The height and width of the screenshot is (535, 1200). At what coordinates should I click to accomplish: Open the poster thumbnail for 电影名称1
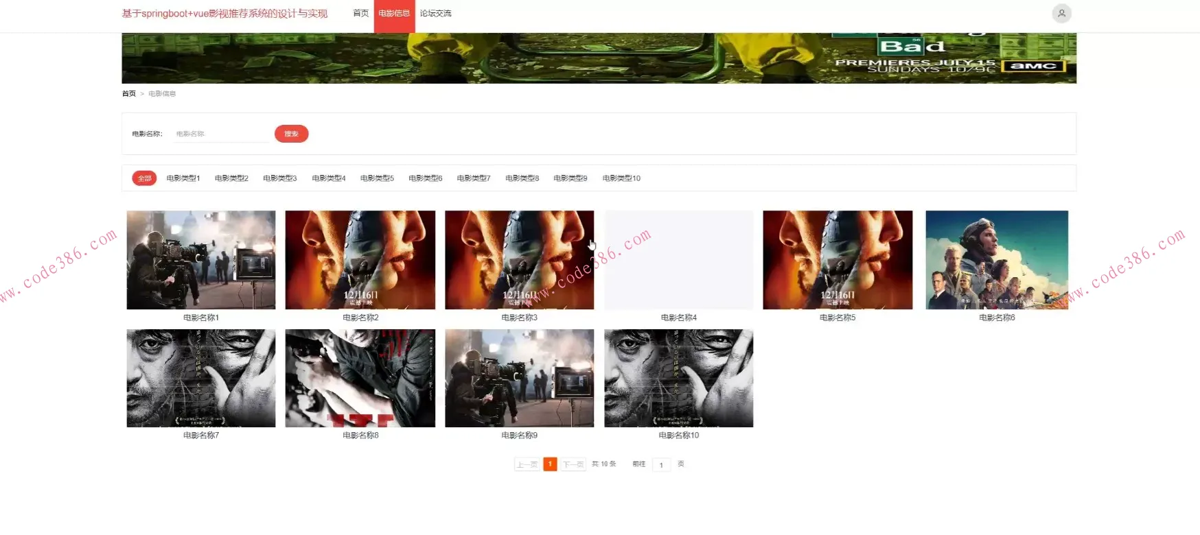(201, 260)
